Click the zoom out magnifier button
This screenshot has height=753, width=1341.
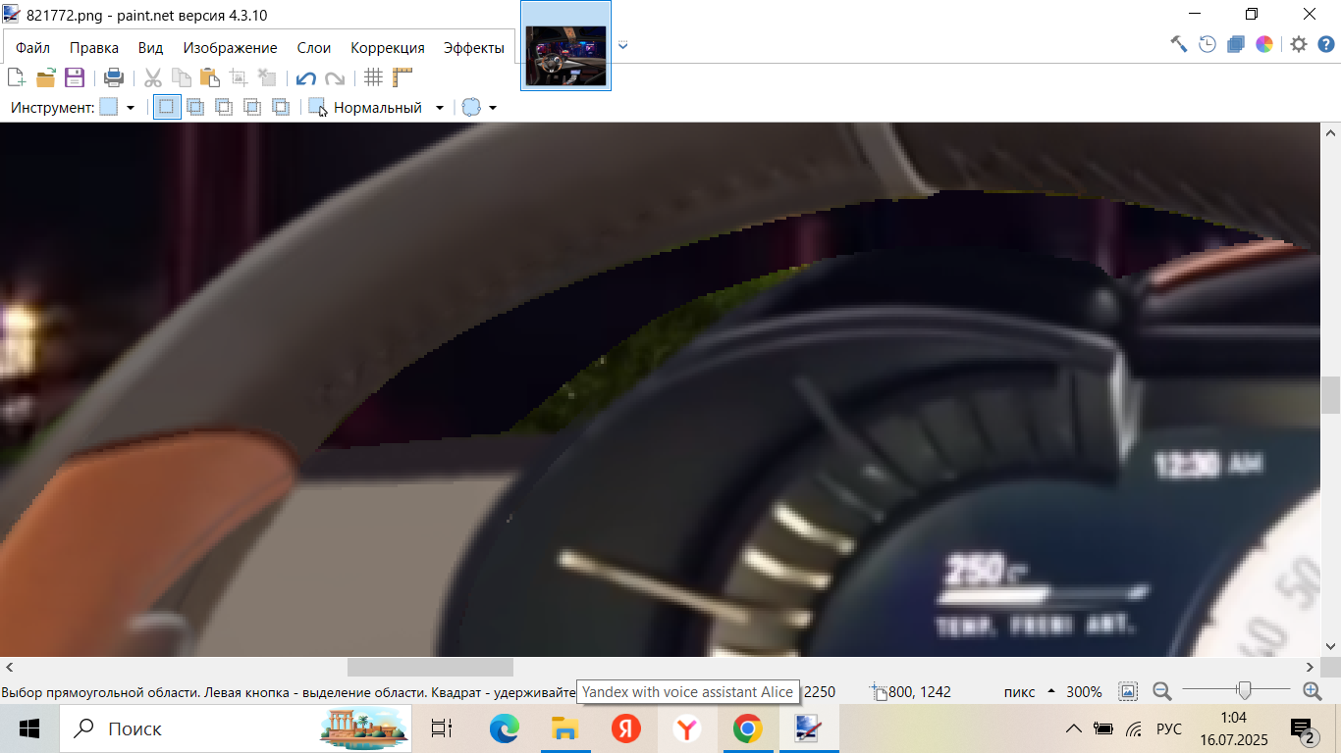pyautogui.click(x=1162, y=691)
